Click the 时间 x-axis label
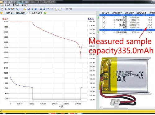This screenshot has width=155, height=115. (x=61, y=107)
